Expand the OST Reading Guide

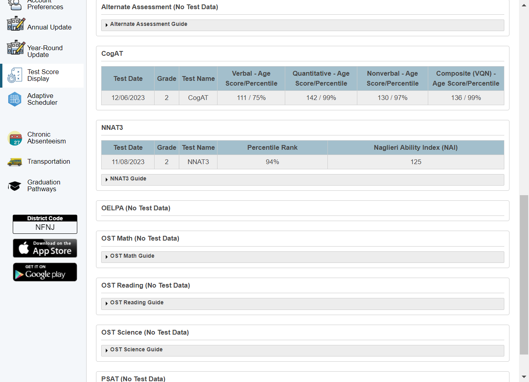pyautogui.click(x=303, y=304)
